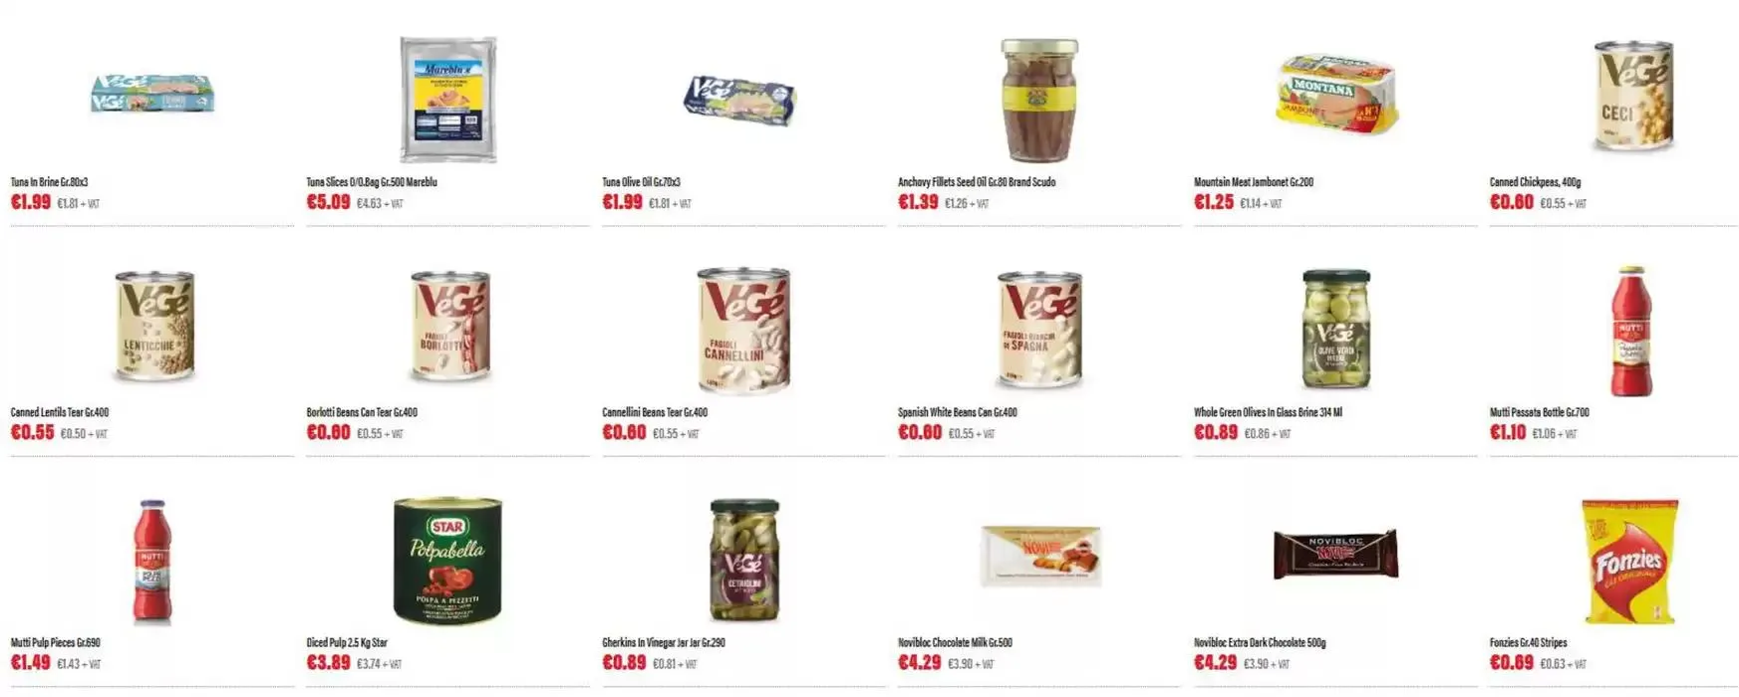
Task: Click the Fonzies yellow snack bag image
Action: coord(1629,562)
